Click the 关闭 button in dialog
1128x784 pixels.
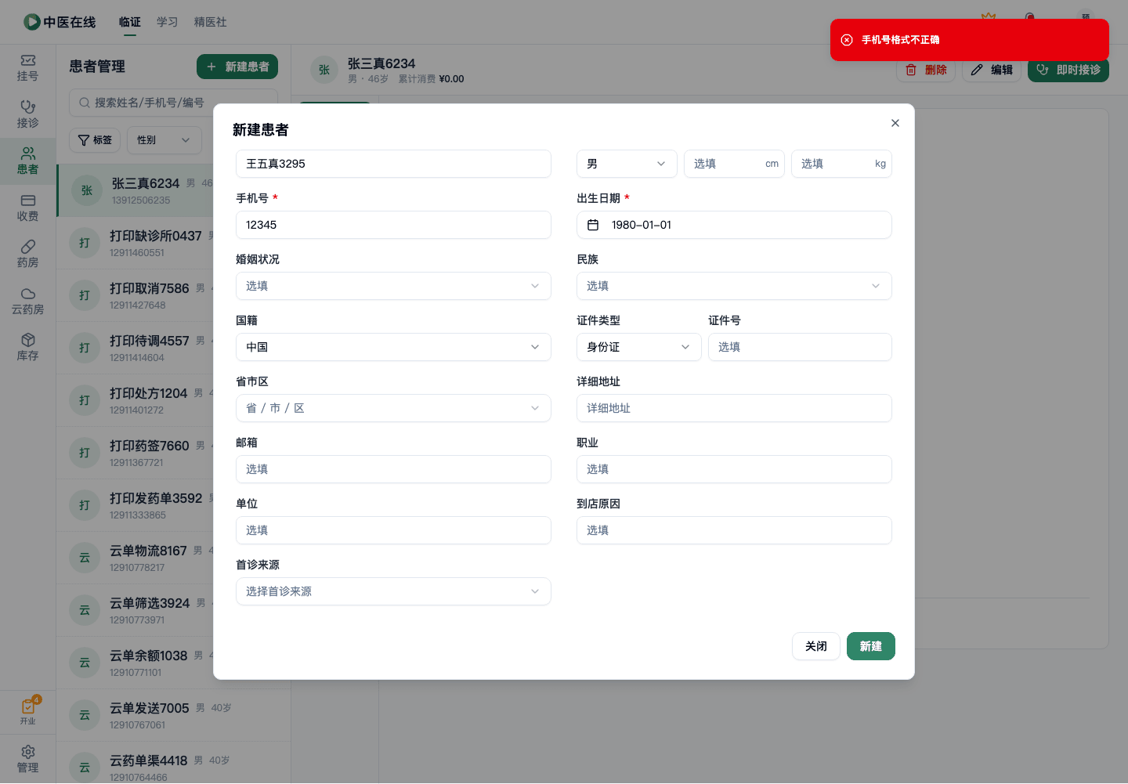816,646
